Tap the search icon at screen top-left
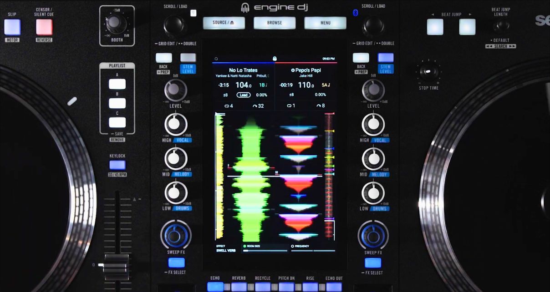Image resolution: width=550 pixels, height=292 pixels. click(x=216, y=59)
